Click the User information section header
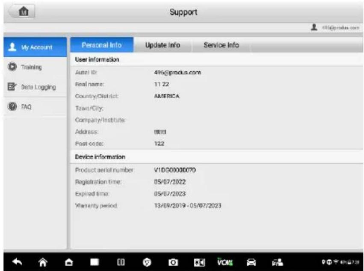This screenshot has height=271, width=364. 97,59
